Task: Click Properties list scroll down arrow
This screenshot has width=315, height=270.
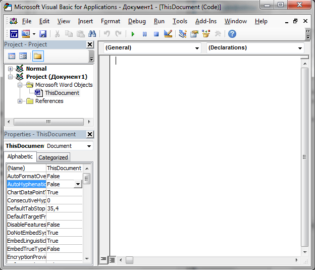Action: 87,259
